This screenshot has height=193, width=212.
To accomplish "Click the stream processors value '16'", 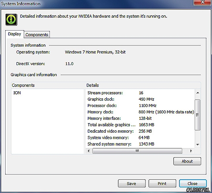I will pyautogui.click(x=141, y=93).
